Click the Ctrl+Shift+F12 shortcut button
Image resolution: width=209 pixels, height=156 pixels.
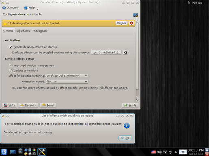click(106, 53)
